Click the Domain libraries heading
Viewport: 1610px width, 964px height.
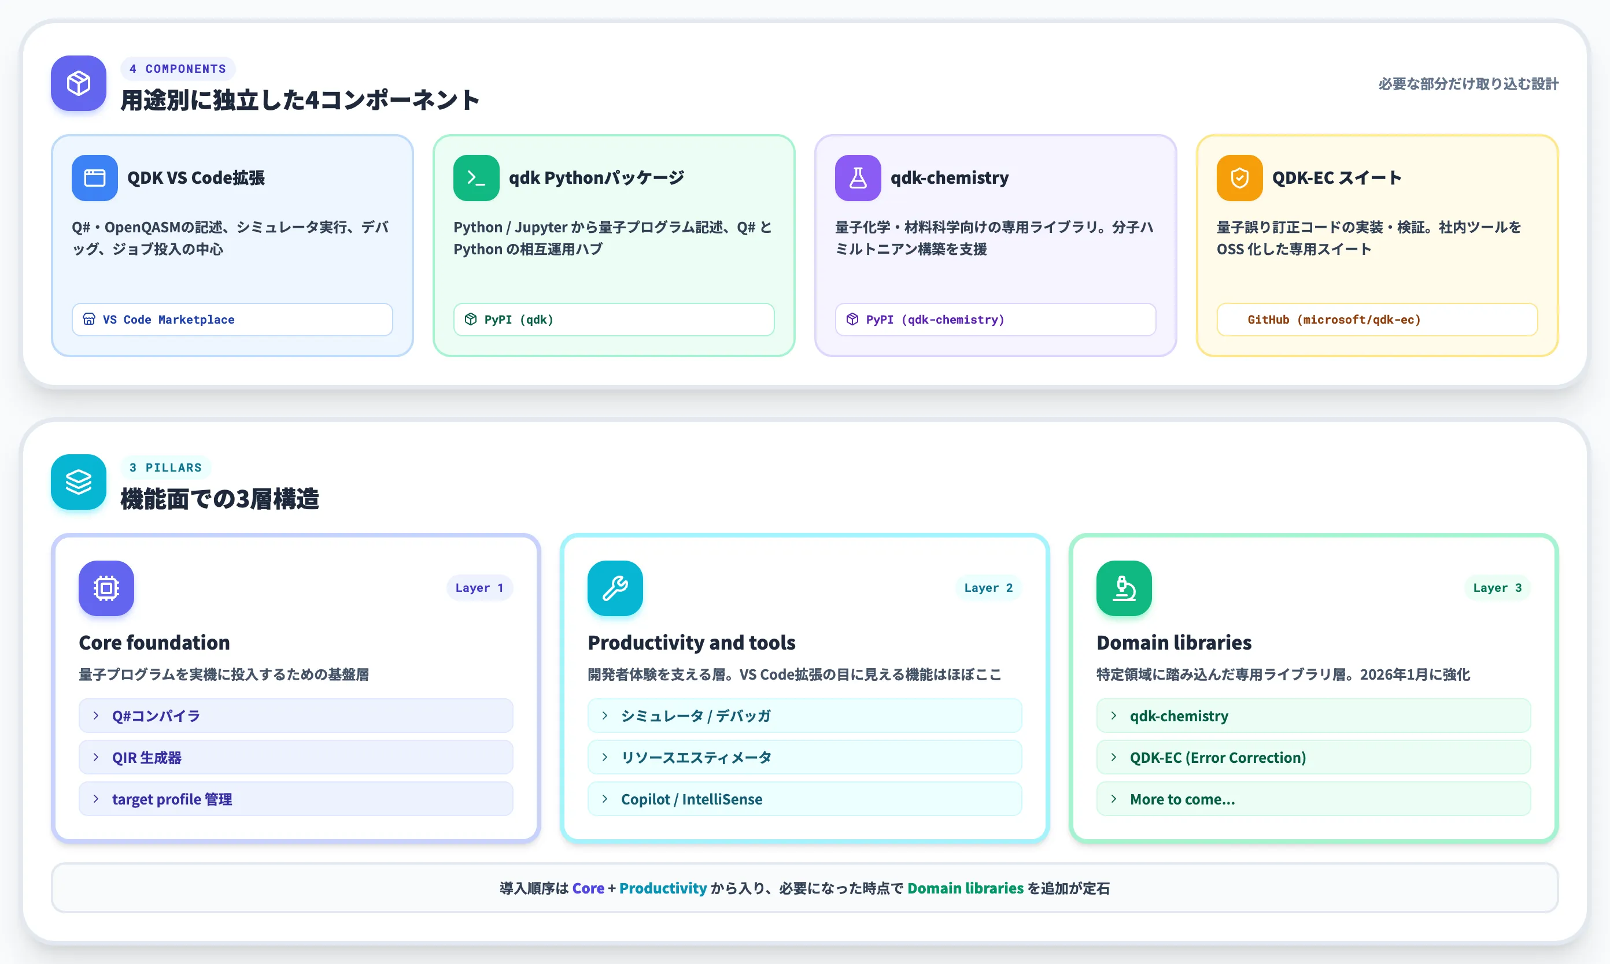point(1174,643)
